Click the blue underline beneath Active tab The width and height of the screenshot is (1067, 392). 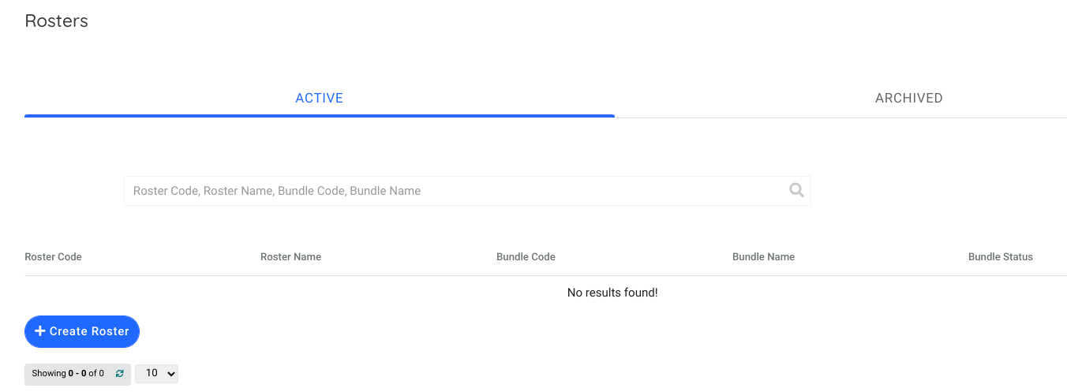pos(319,116)
